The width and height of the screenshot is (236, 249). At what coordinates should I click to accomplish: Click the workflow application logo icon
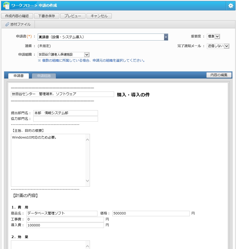[6, 5]
